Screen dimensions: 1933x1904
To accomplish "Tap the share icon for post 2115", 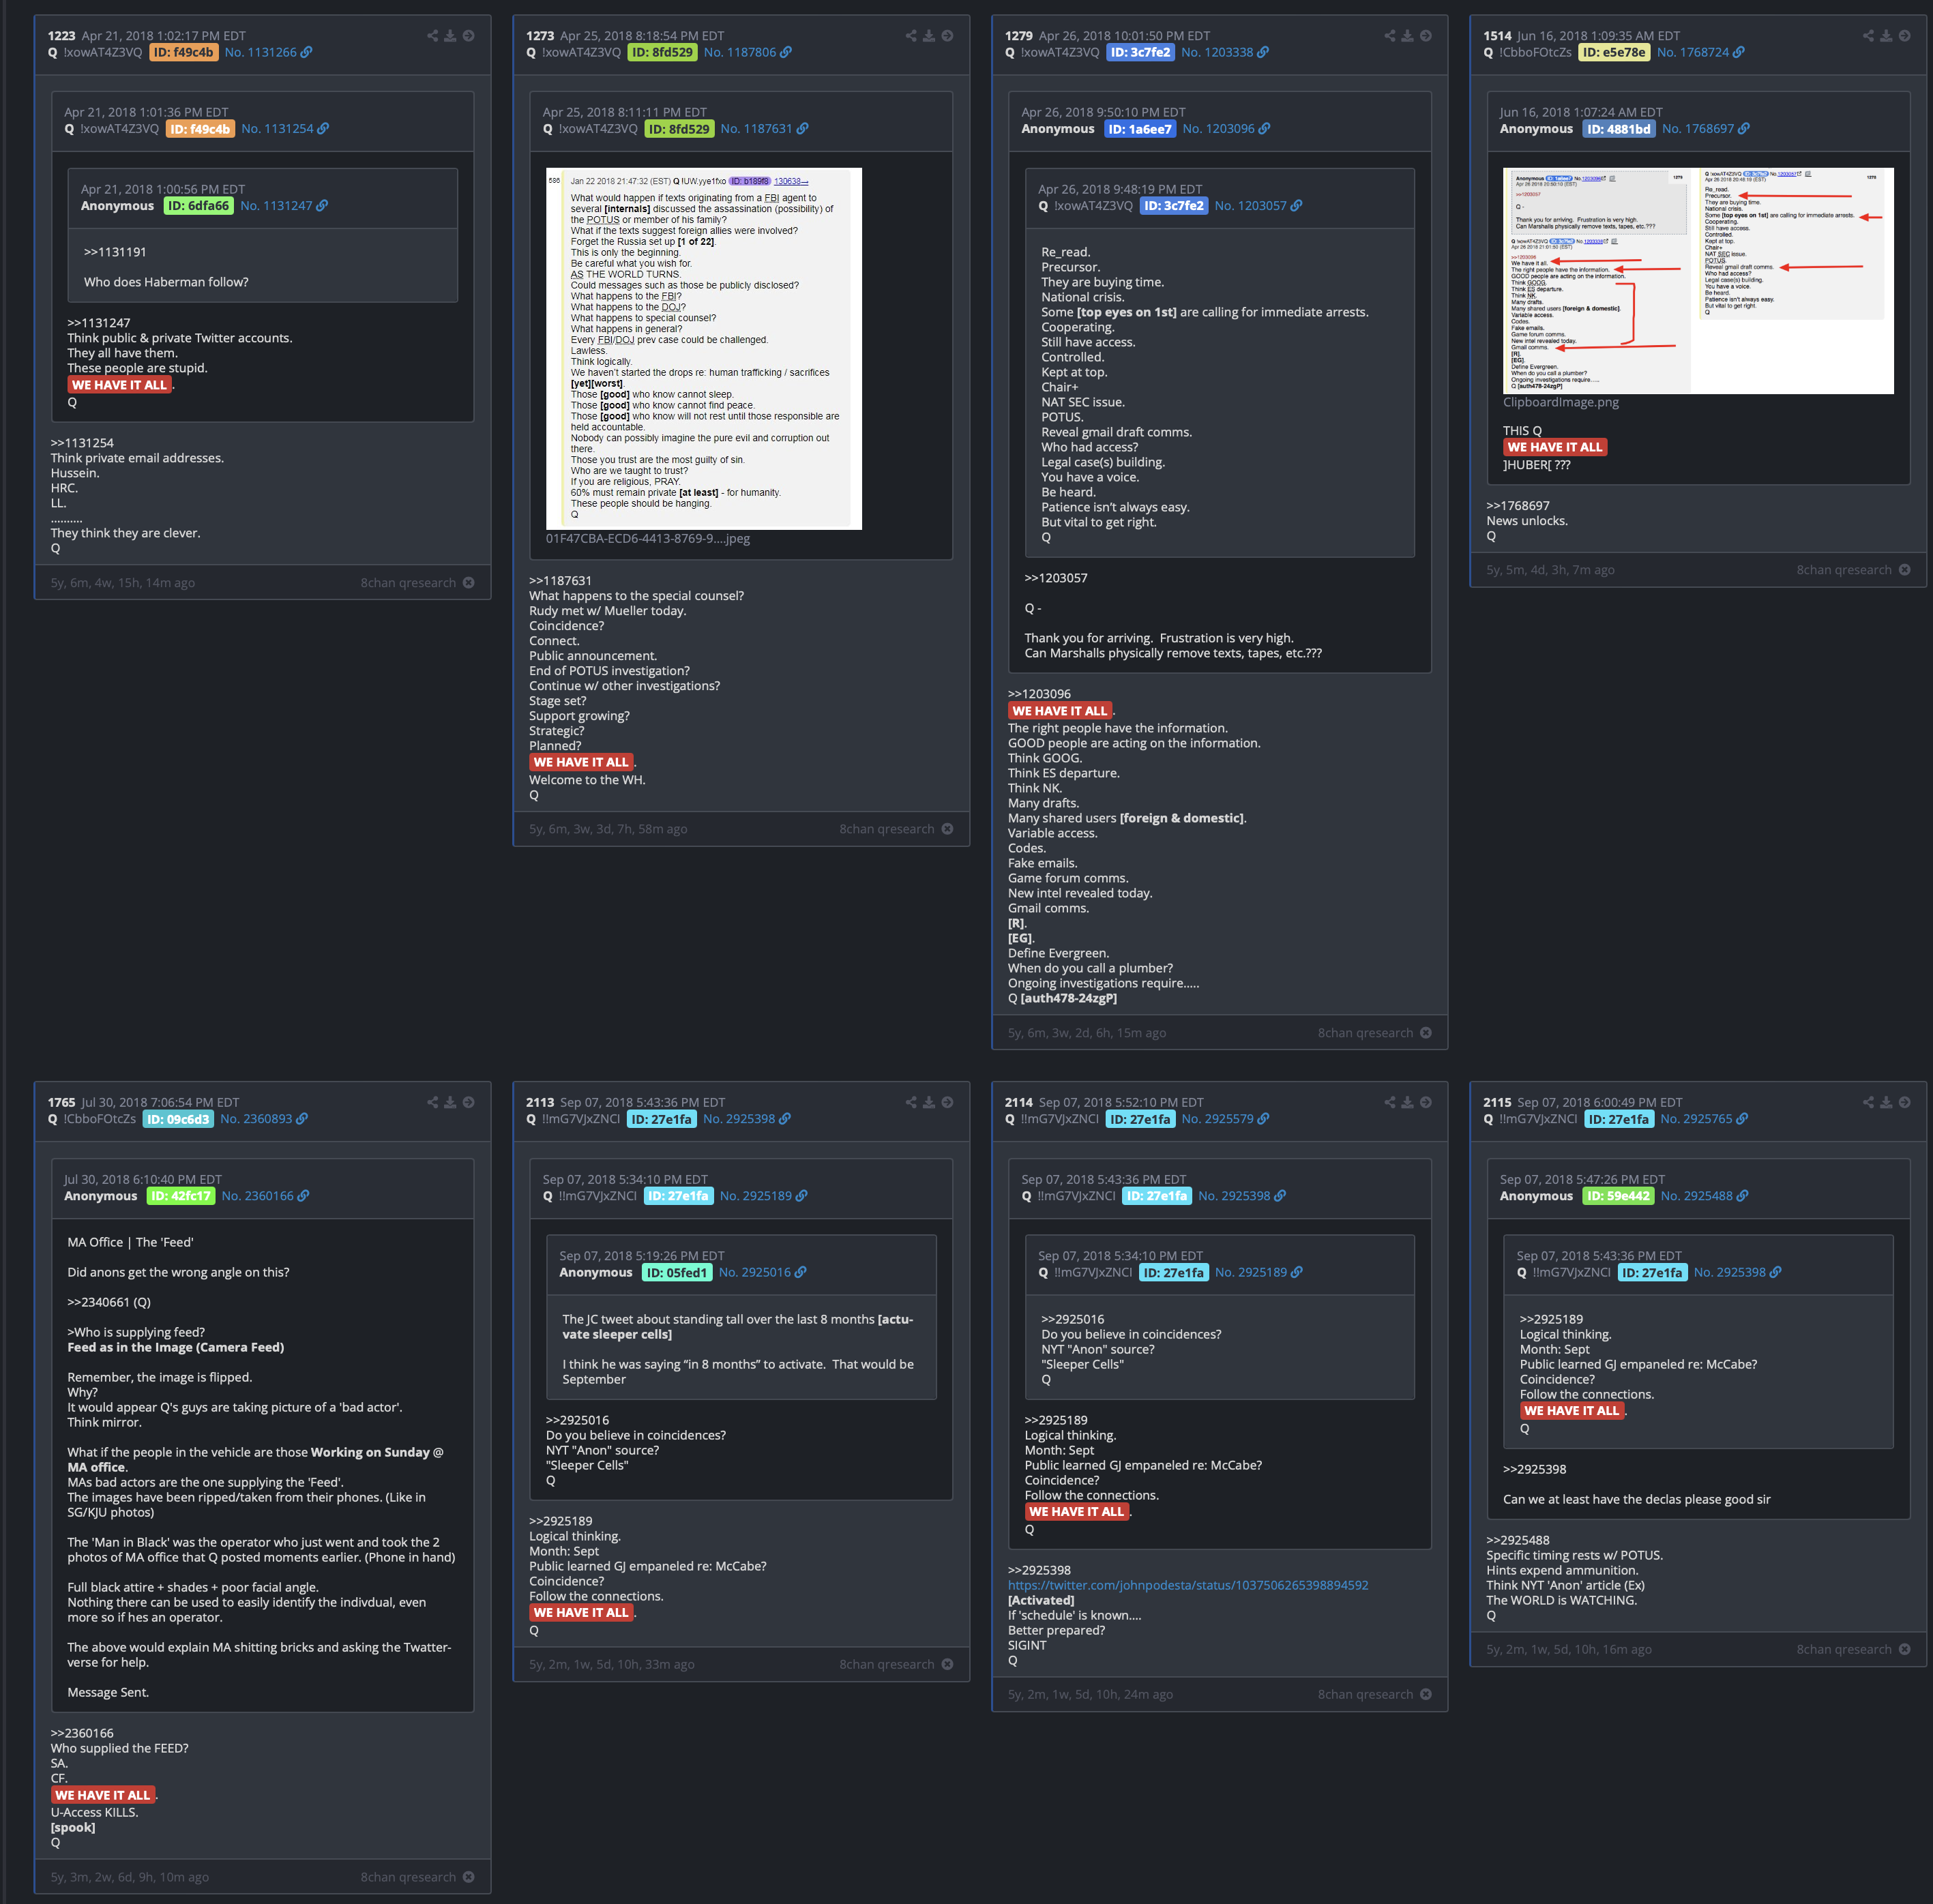I will click(x=1868, y=1102).
